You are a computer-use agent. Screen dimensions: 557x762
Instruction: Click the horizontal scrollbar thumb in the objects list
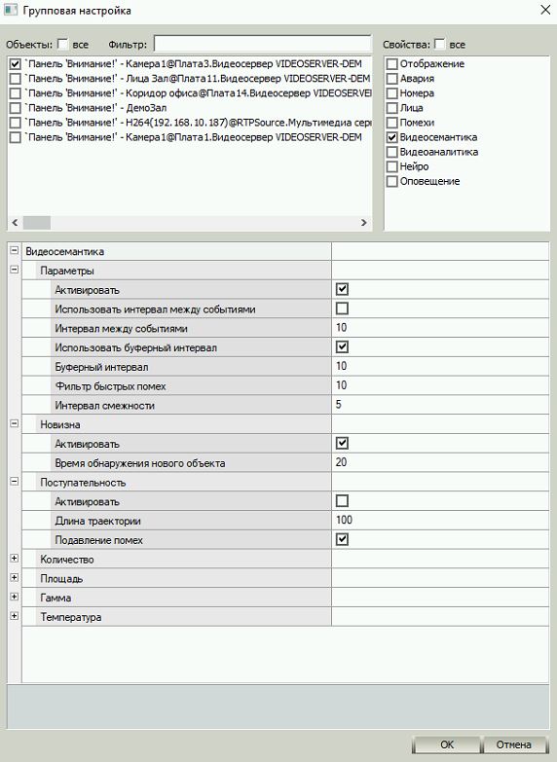(37, 223)
